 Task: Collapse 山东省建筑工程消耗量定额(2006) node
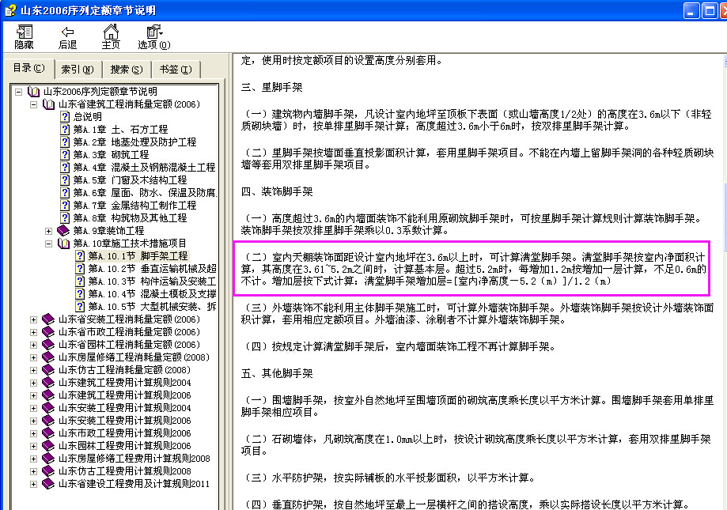click(x=33, y=104)
